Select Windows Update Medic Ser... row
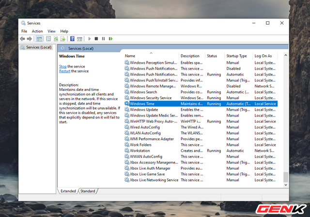Viewport: 310px width, 217px height. 201,116
